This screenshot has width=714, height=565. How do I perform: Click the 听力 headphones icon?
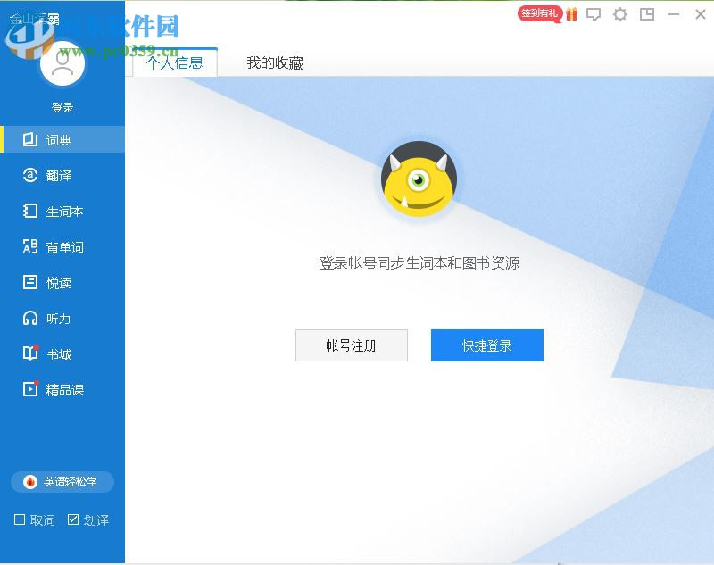click(x=30, y=318)
